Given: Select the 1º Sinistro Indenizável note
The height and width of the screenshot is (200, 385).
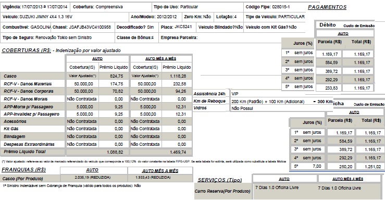Looking at the screenshot, I should coord(72,186).
